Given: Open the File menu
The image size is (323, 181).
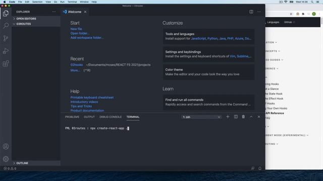Looking at the screenshot, I should 20,2.
